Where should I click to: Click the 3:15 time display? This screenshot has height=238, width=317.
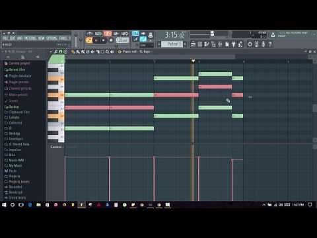[x=174, y=35]
